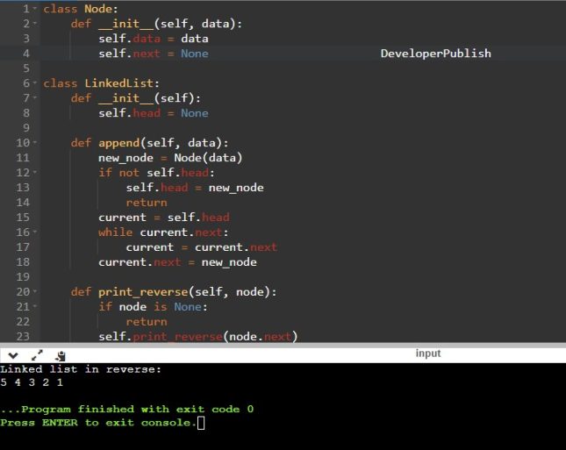
Task: Click on 'self.next = None' on line 4
Action: point(153,54)
